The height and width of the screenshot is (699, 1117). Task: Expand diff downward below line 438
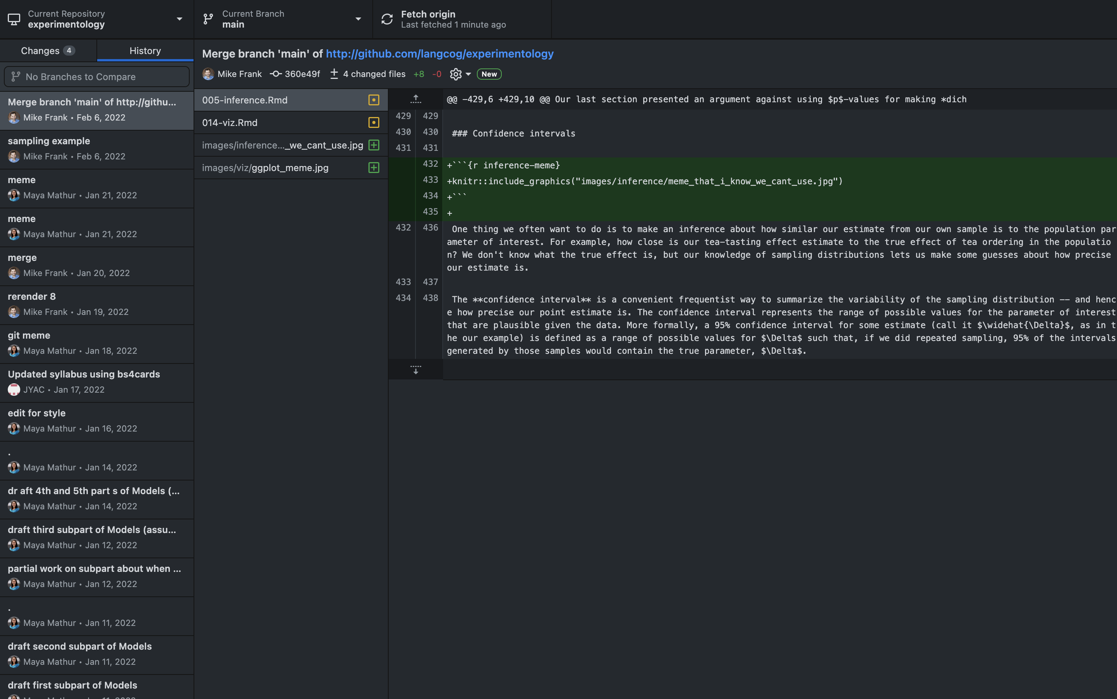point(415,369)
